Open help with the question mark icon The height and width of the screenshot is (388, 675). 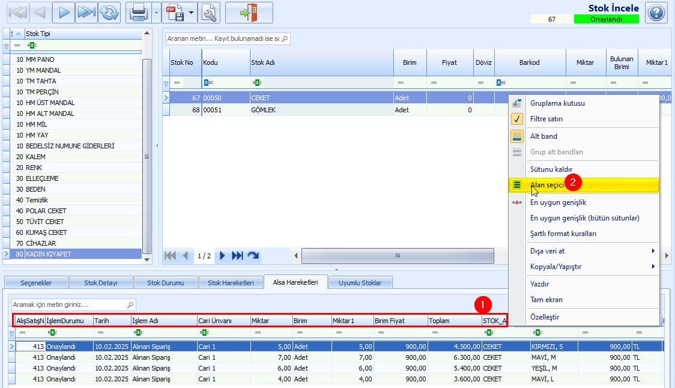[656, 13]
